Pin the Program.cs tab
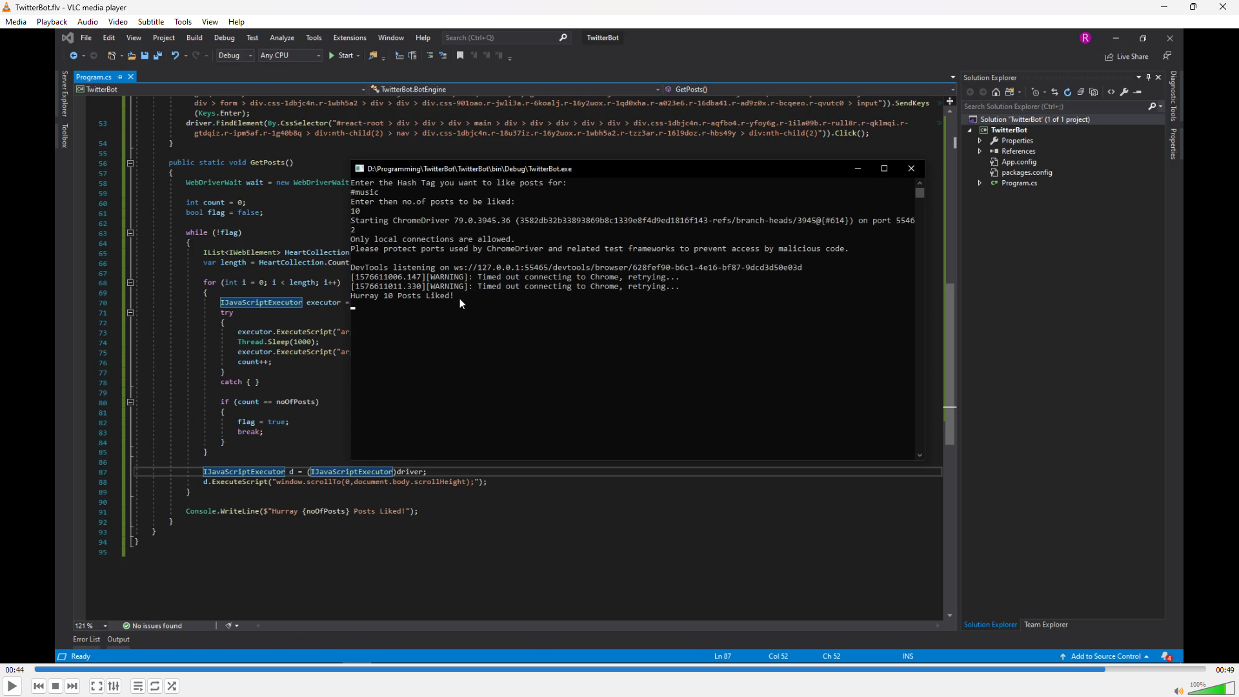 click(x=120, y=77)
